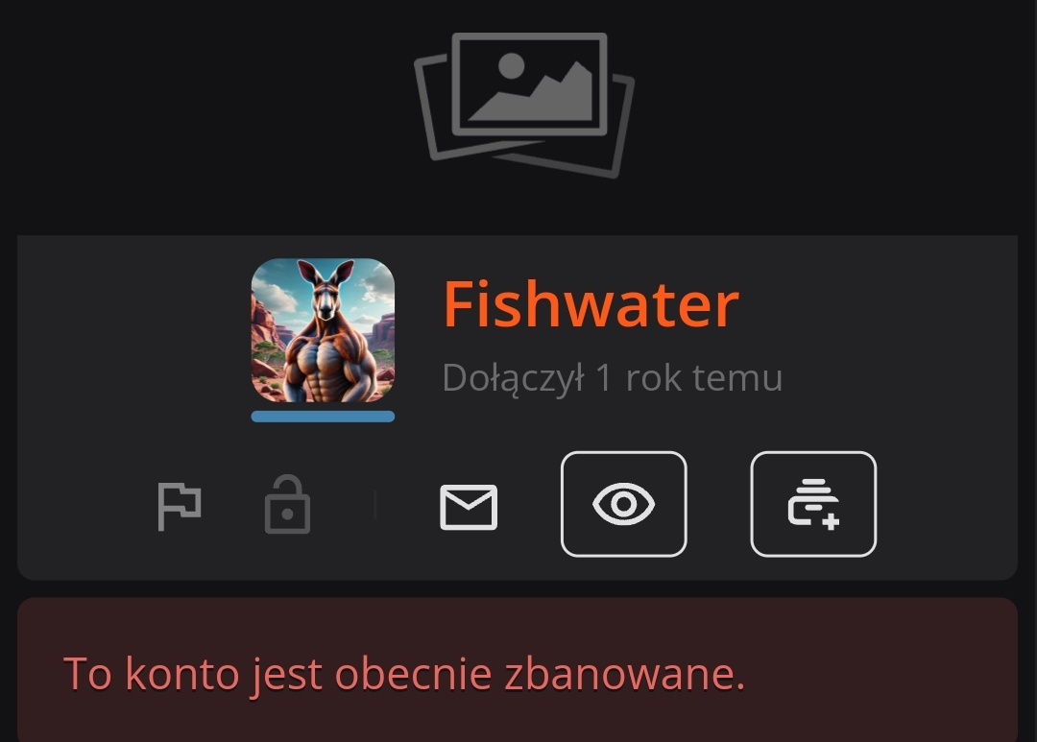Select the outlined eye icon
Image resolution: width=1037 pixels, height=742 pixels.
point(624,504)
